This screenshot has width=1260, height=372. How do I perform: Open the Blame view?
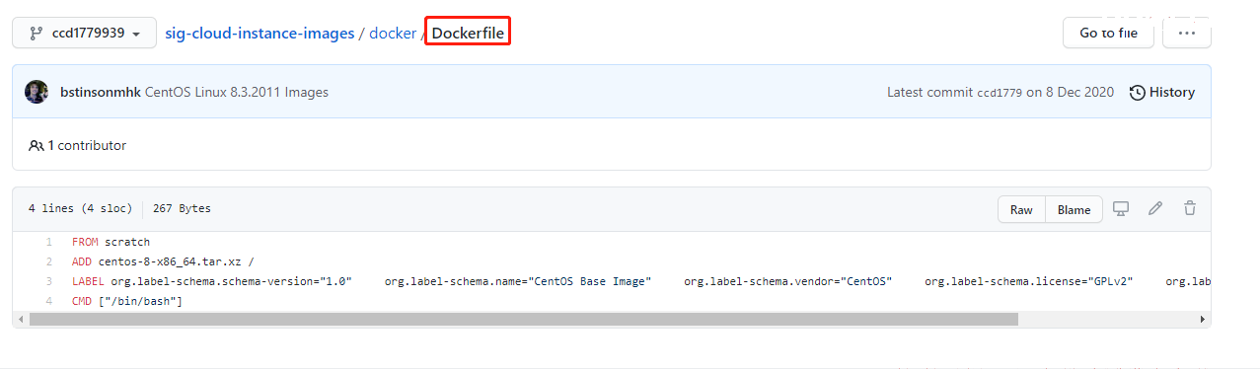pos(1074,209)
